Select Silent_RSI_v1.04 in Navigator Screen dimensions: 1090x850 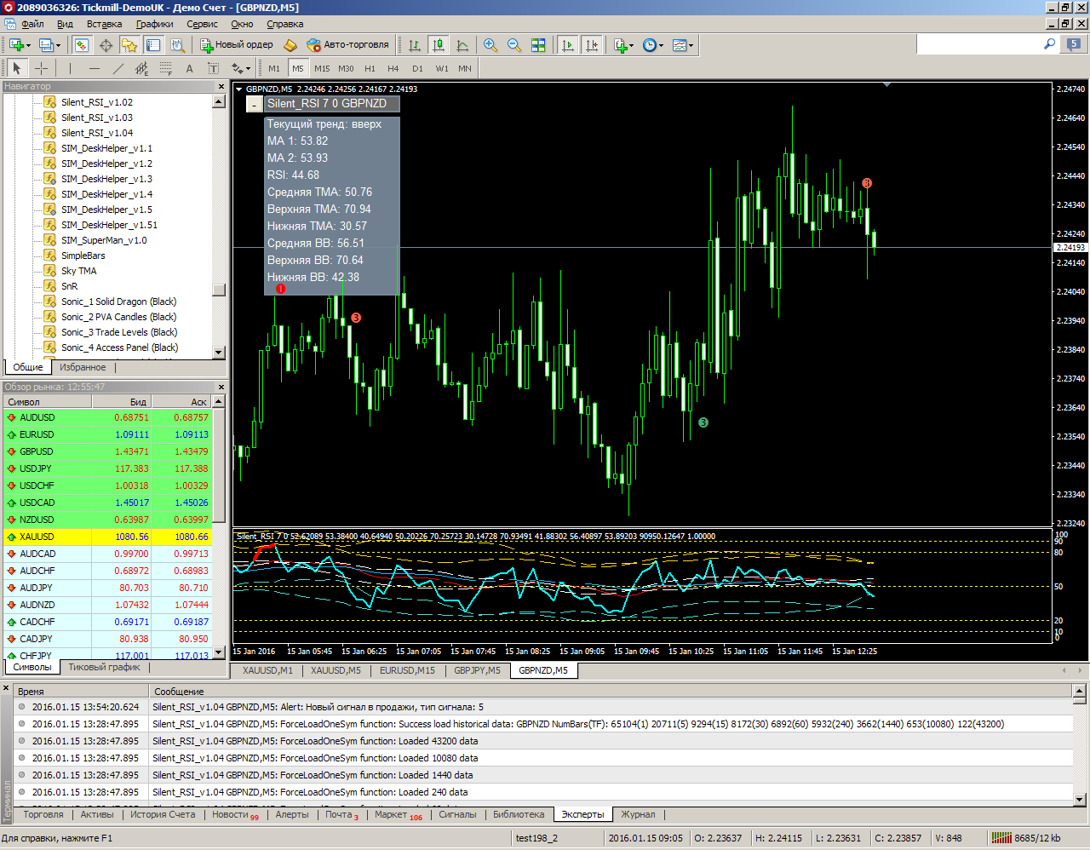(x=97, y=133)
